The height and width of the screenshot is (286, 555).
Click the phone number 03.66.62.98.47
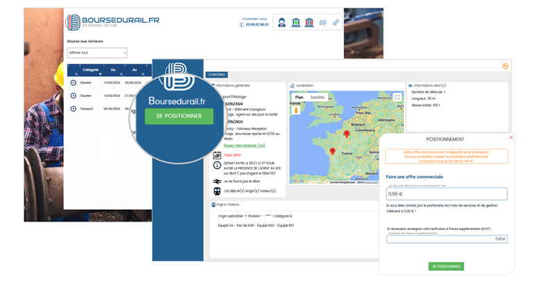tap(257, 25)
